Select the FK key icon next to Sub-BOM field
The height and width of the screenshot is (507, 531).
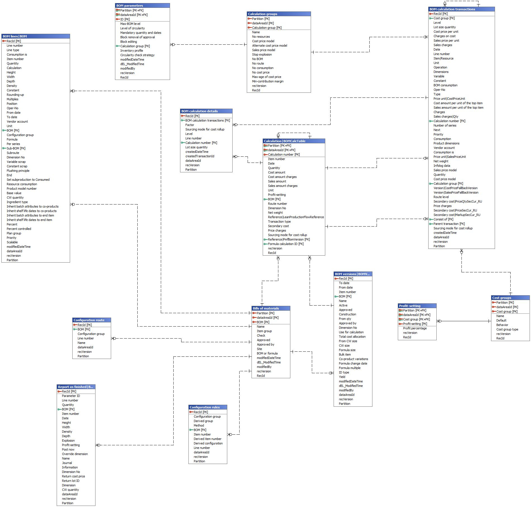pyautogui.click(x=4, y=148)
